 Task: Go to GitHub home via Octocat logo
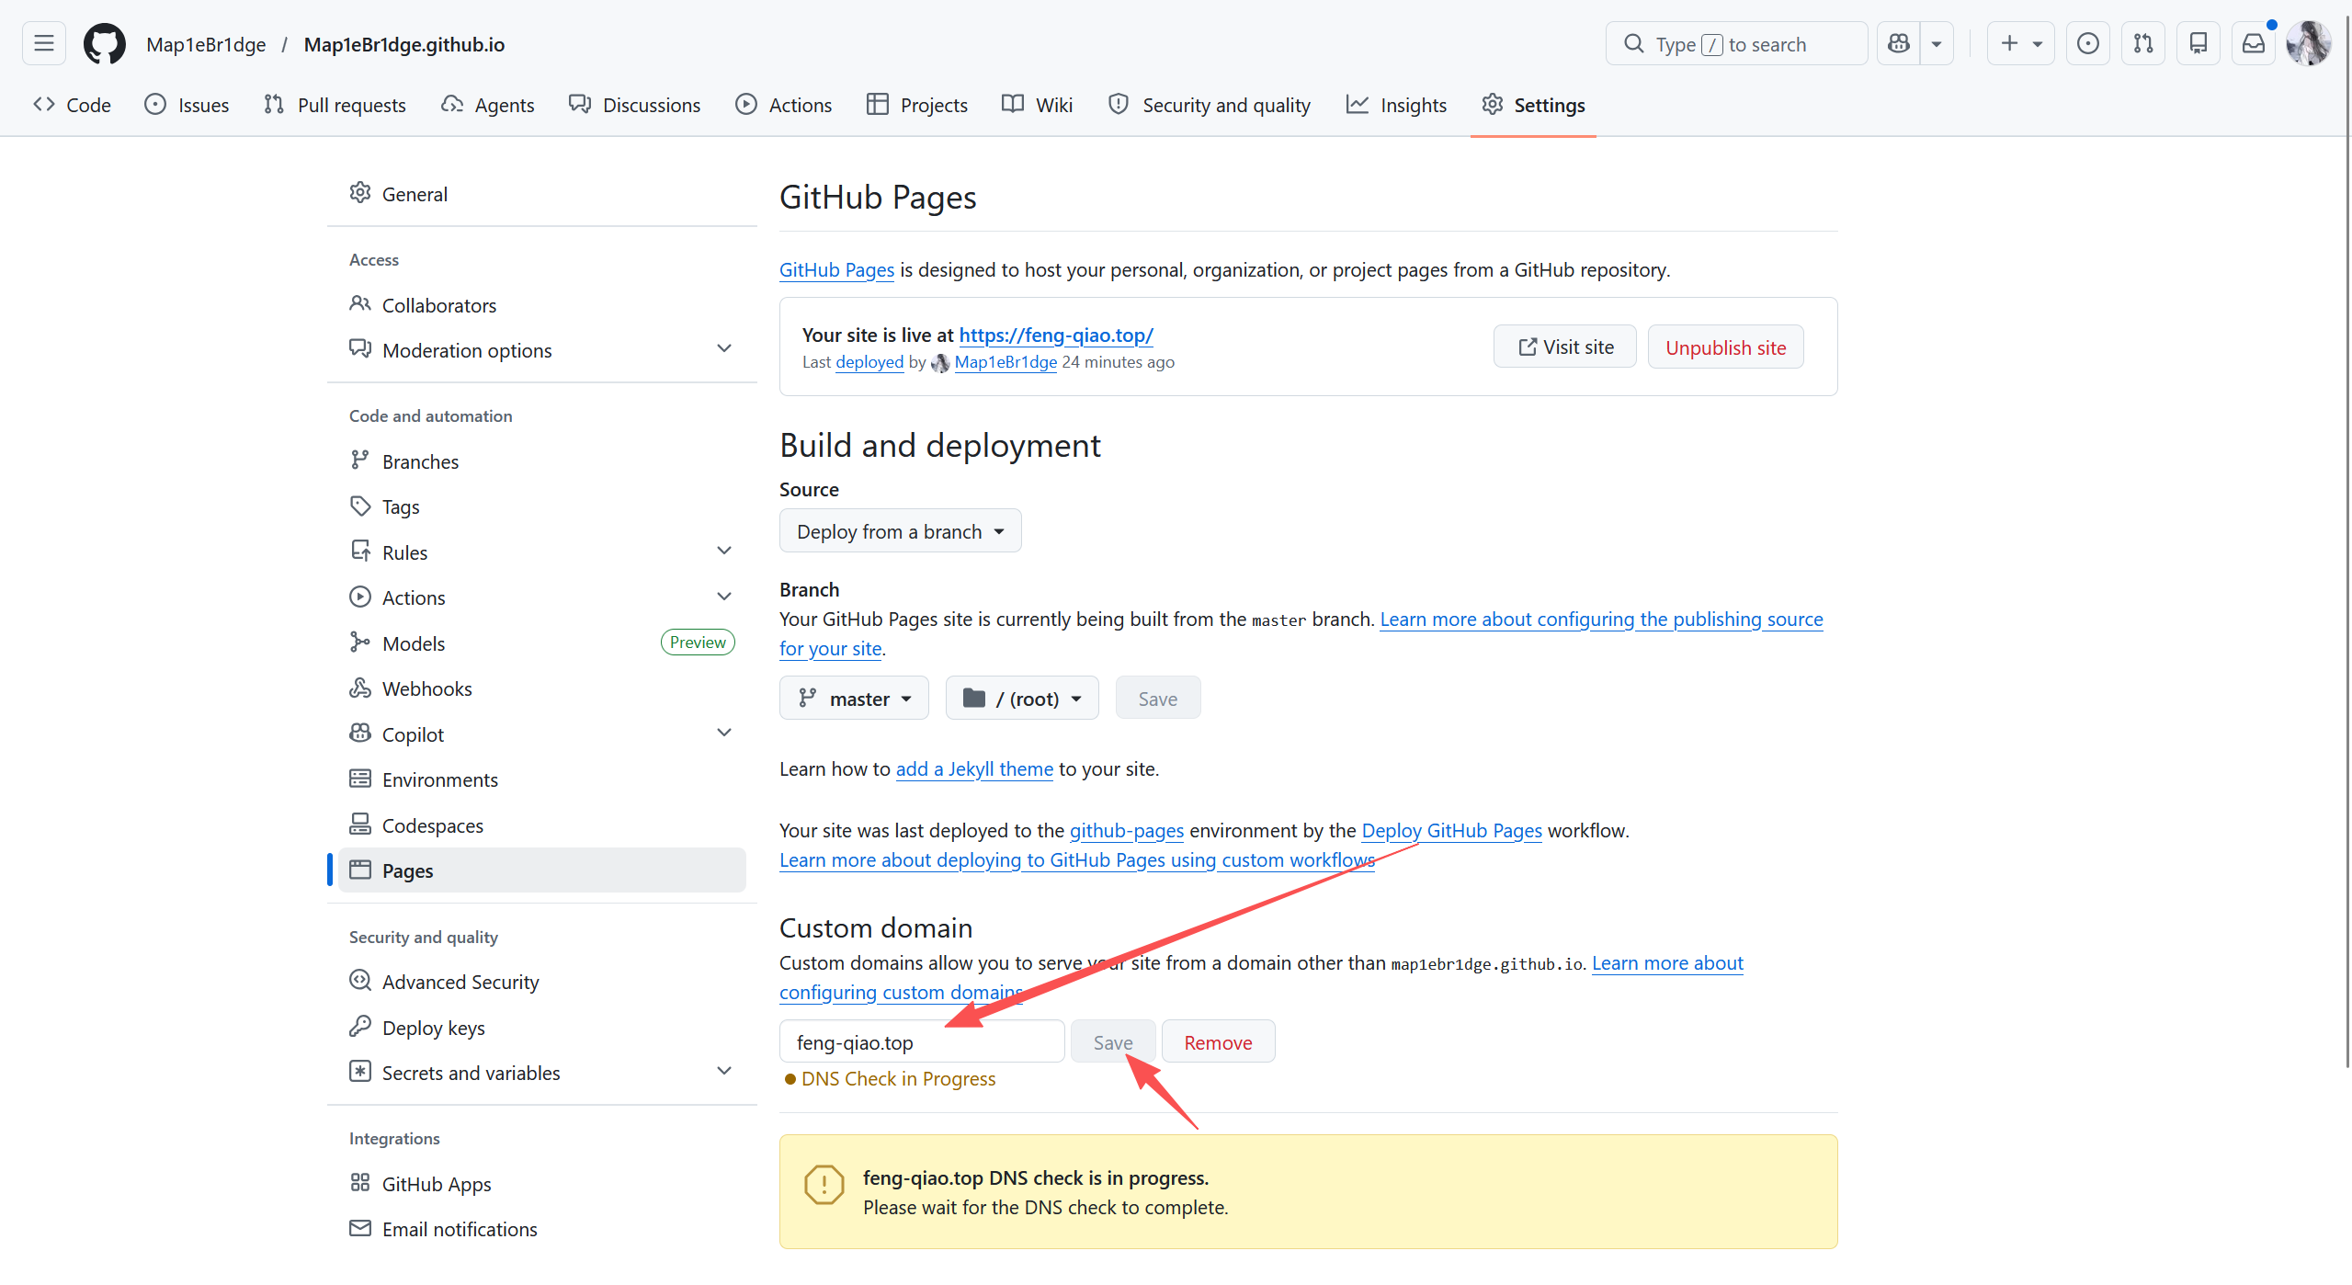pos(104,43)
